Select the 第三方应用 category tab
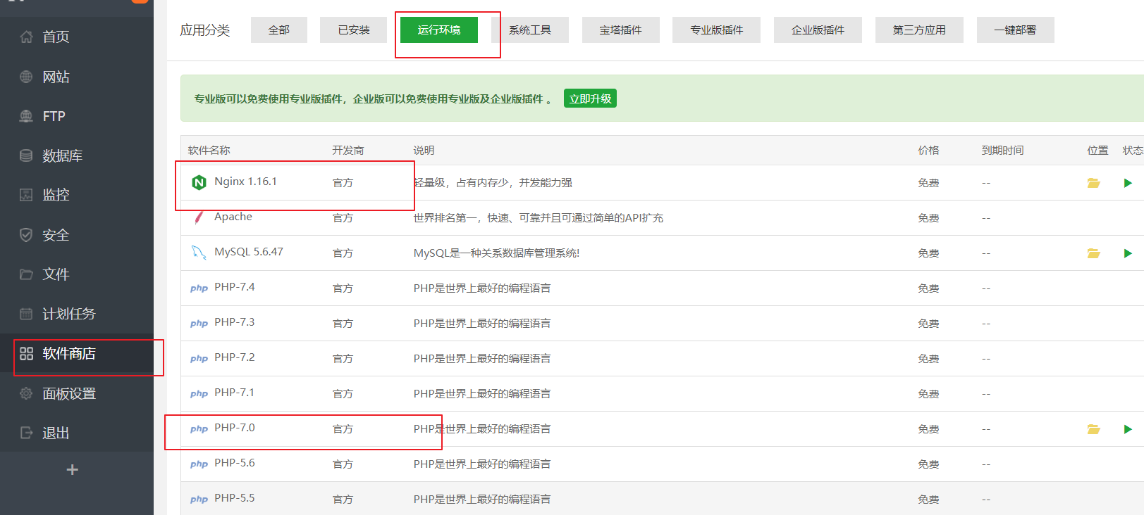Viewport: 1144px width, 515px height. click(x=919, y=30)
